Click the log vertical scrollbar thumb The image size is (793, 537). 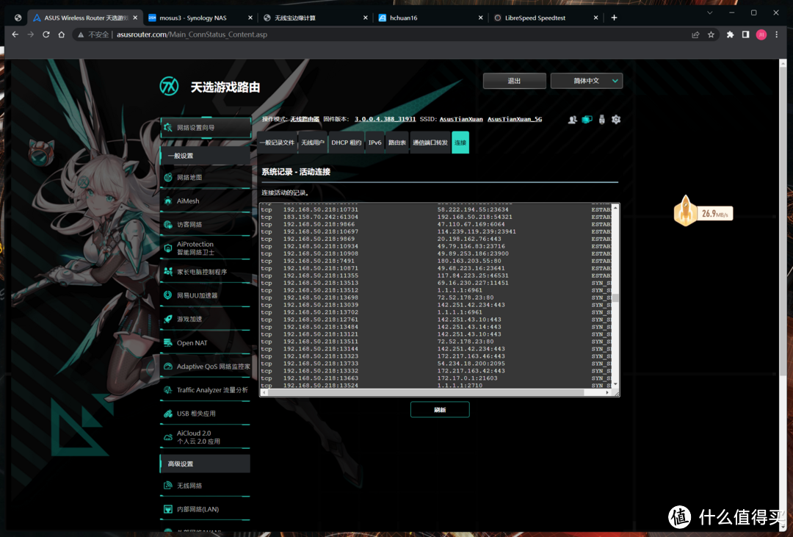pyautogui.click(x=615, y=298)
